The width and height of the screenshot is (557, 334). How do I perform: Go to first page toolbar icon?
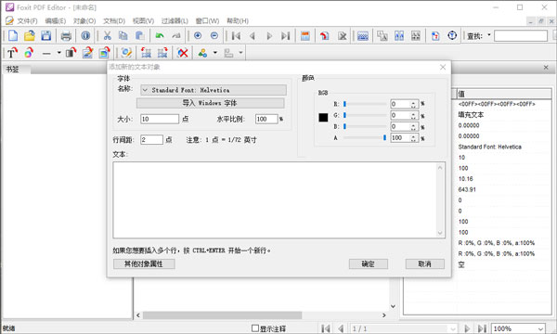236,36
